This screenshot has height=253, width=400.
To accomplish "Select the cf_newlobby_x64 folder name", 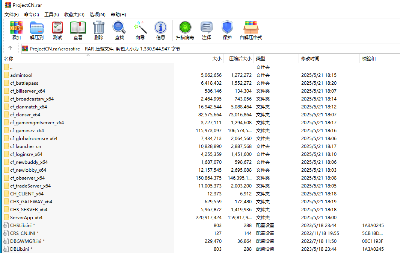I will (x=28, y=170).
